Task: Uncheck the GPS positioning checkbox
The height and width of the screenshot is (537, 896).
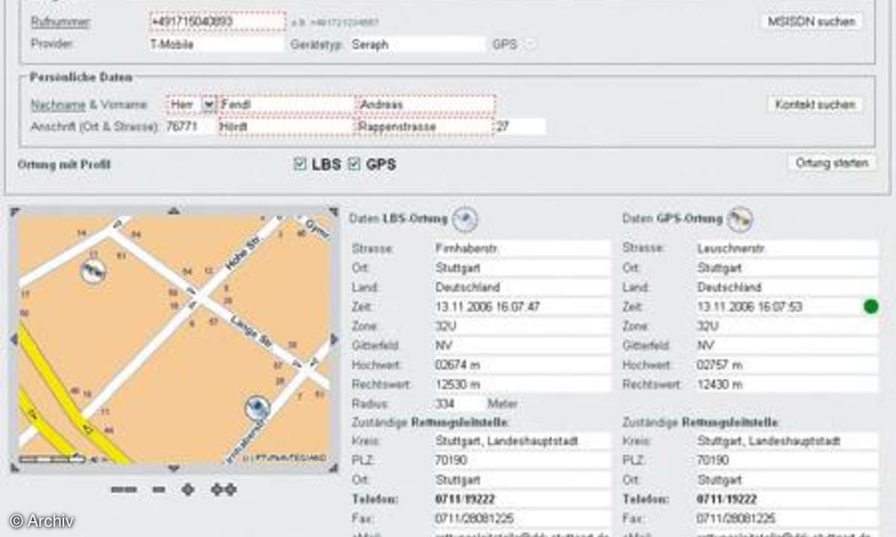Action: point(354,164)
